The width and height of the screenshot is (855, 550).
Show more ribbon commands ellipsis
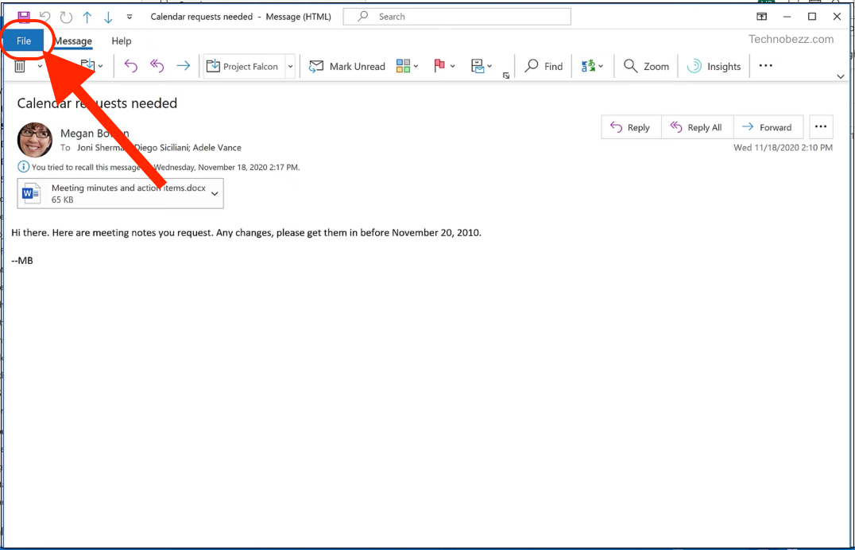(765, 66)
